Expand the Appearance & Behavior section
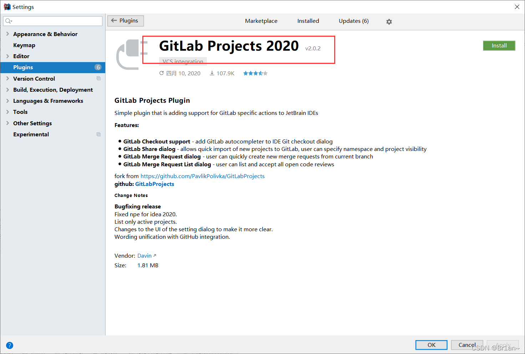 tap(7, 34)
